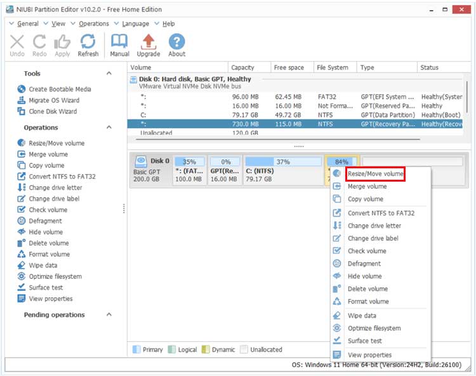Select the C: row in volume list
The height and width of the screenshot is (376, 476).
[x=143, y=115]
